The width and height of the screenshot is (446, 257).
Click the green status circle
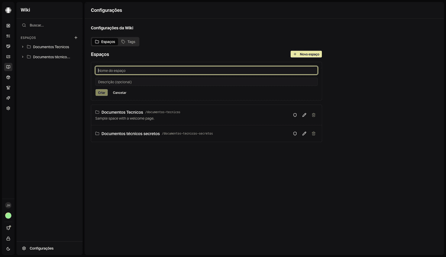coord(8,215)
